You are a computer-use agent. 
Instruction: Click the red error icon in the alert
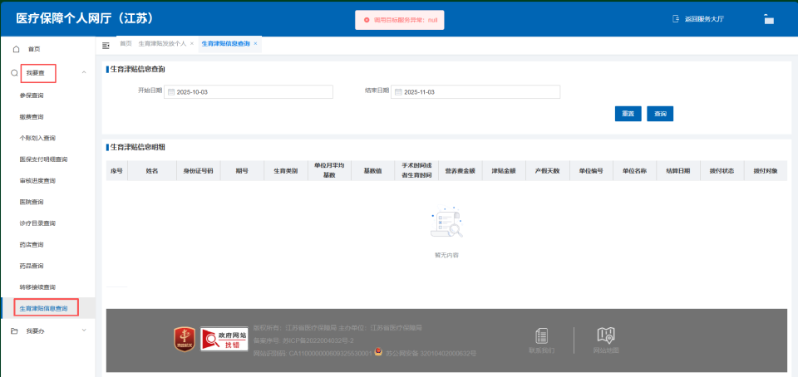point(367,20)
